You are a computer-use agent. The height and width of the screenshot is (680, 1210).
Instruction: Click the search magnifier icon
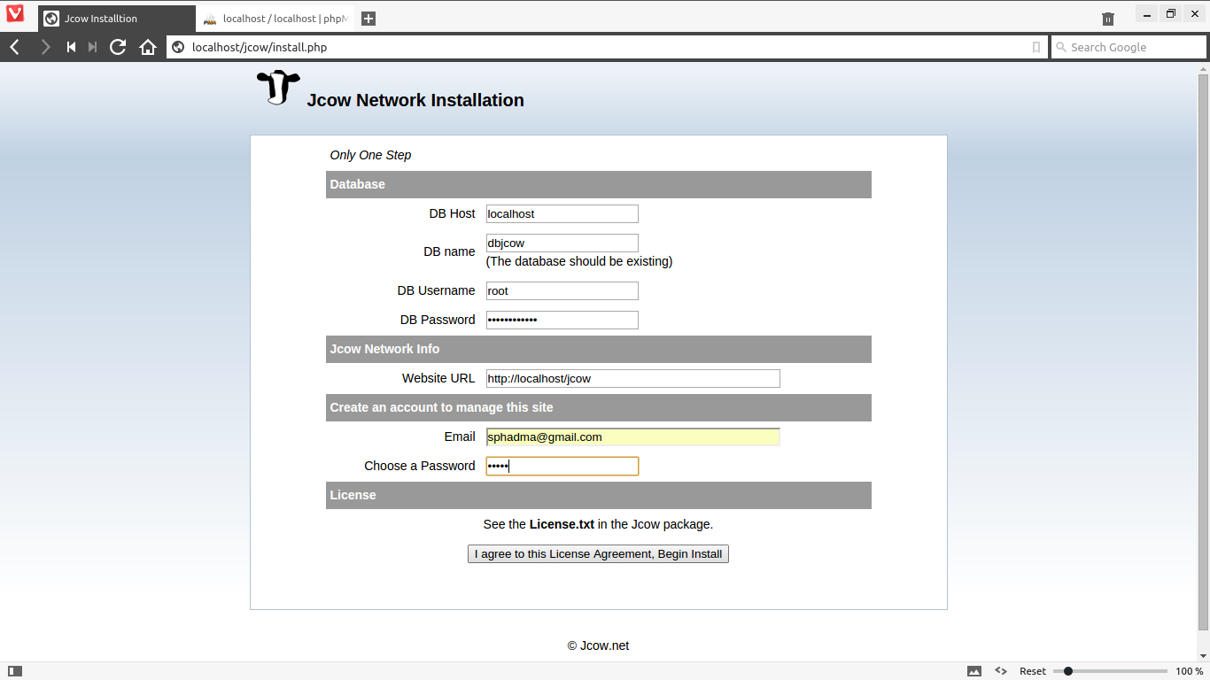point(1061,47)
